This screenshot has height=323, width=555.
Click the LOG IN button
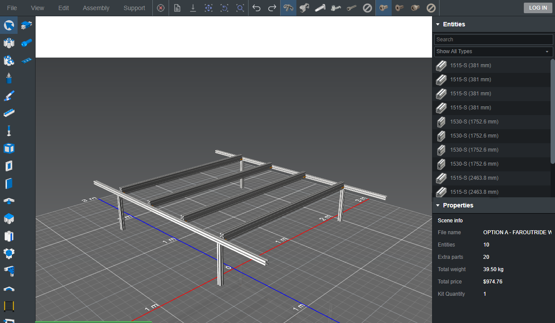click(x=538, y=8)
